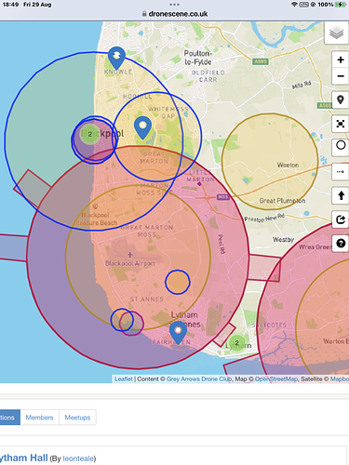Switch to the Members tab

(x=39, y=418)
